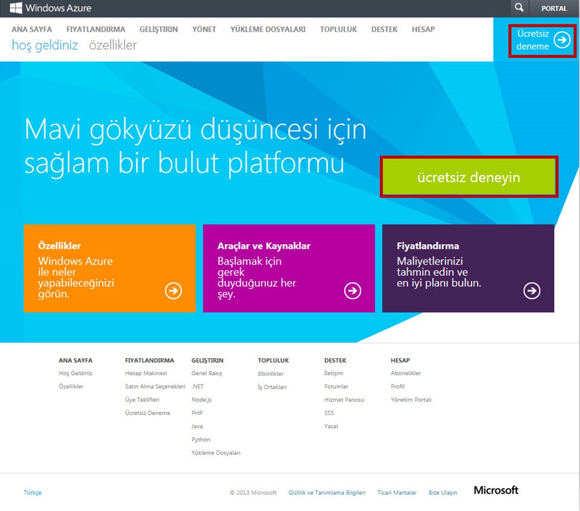Open Gizlilik ve Tanımlama Bilgileri link

(327, 492)
